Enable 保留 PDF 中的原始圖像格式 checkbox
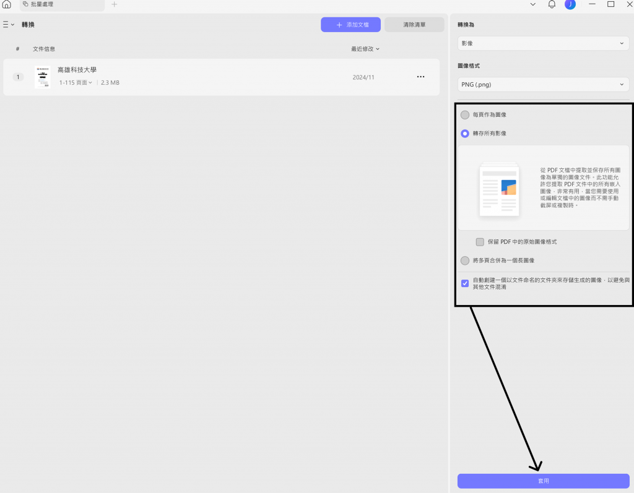634x493 pixels. (480, 242)
